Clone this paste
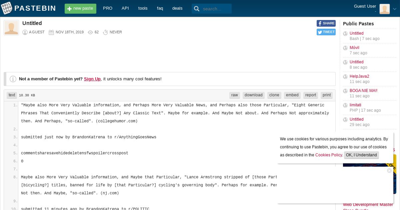Viewport: 400px width, 210px height. [274, 95]
